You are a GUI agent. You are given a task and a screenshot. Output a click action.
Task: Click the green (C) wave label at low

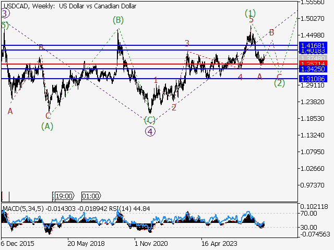[150, 120]
